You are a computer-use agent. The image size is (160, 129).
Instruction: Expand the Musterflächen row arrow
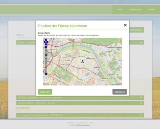[141, 98]
